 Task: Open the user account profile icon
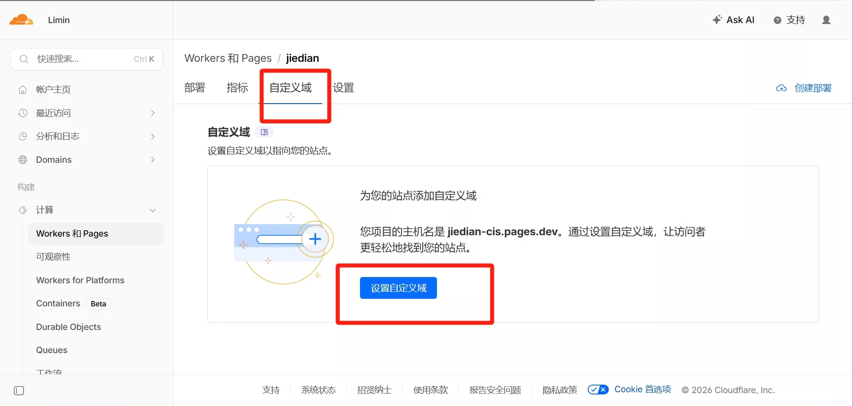pos(826,20)
